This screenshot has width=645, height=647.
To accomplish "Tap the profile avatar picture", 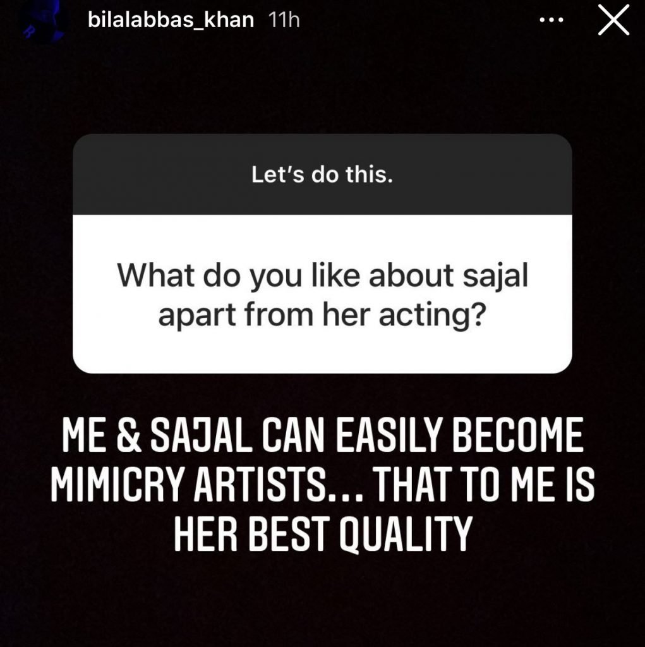I will tap(38, 23).
